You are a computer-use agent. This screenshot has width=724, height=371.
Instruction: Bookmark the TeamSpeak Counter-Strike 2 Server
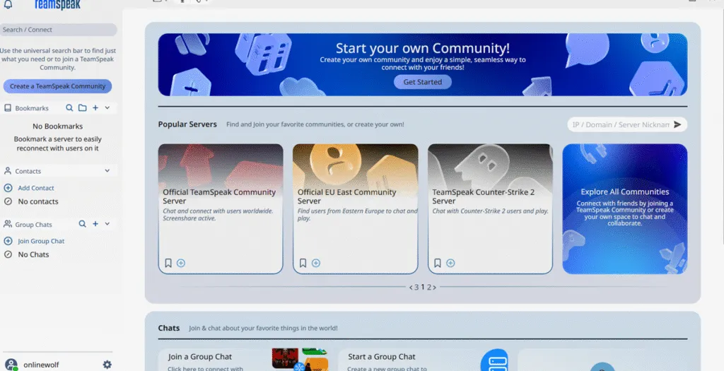tap(437, 263)
